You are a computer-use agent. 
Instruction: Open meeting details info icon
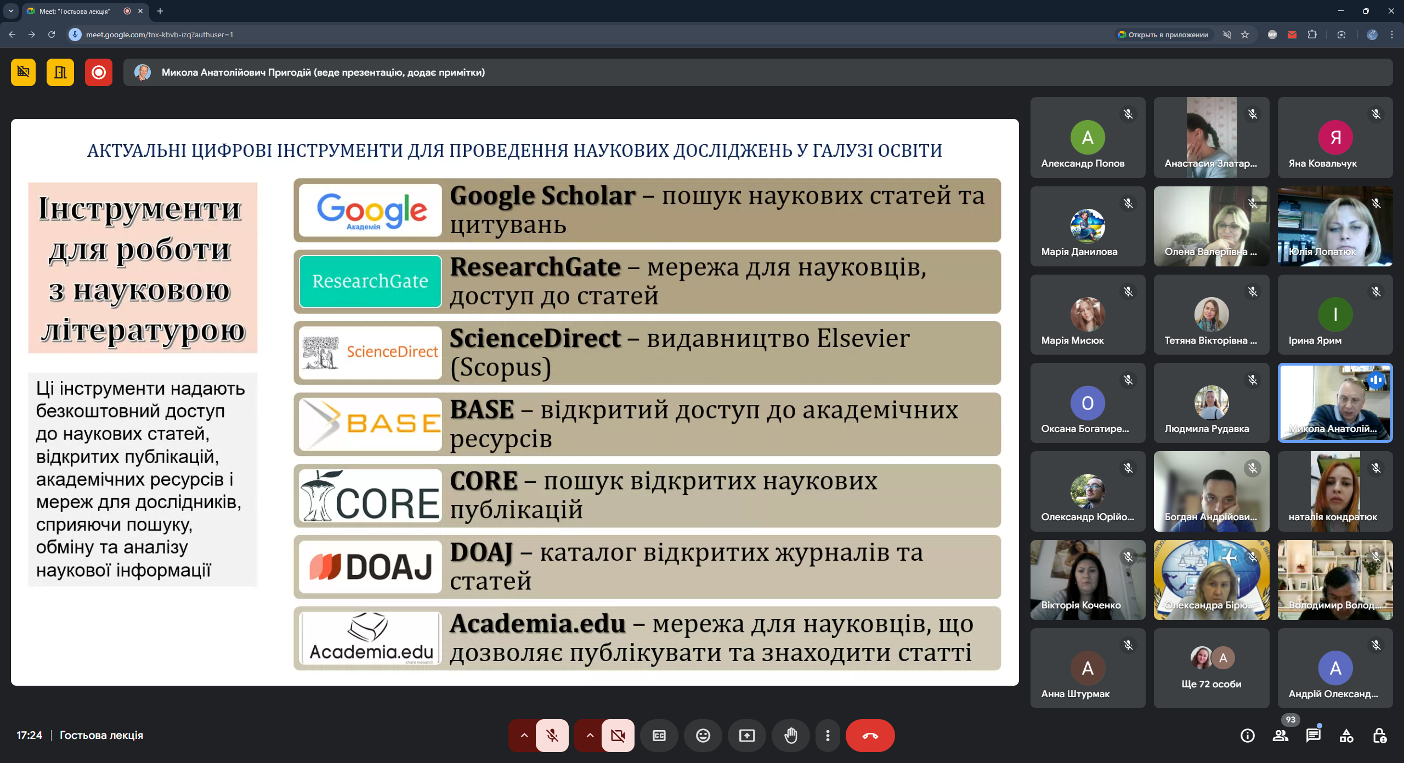(1248, 736)
